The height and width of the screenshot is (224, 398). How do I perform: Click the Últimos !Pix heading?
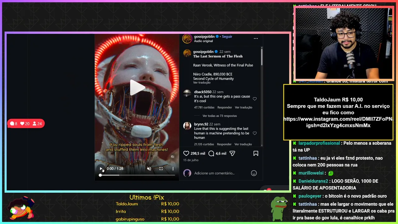(x=147, y=198)
